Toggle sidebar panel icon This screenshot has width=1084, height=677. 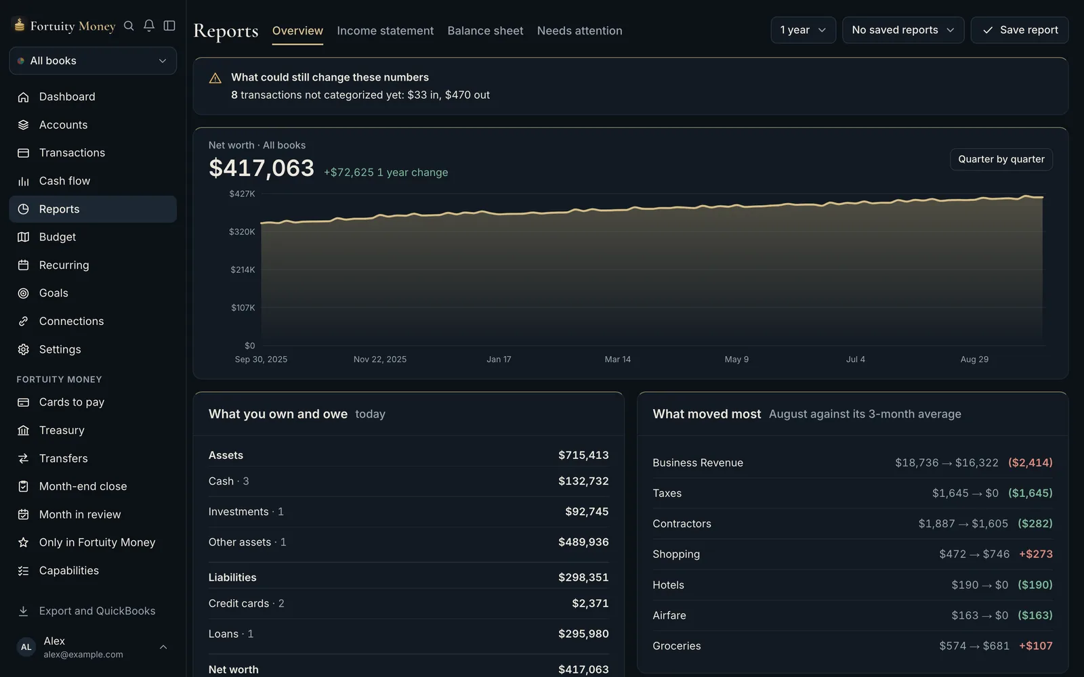coord(169,26)
